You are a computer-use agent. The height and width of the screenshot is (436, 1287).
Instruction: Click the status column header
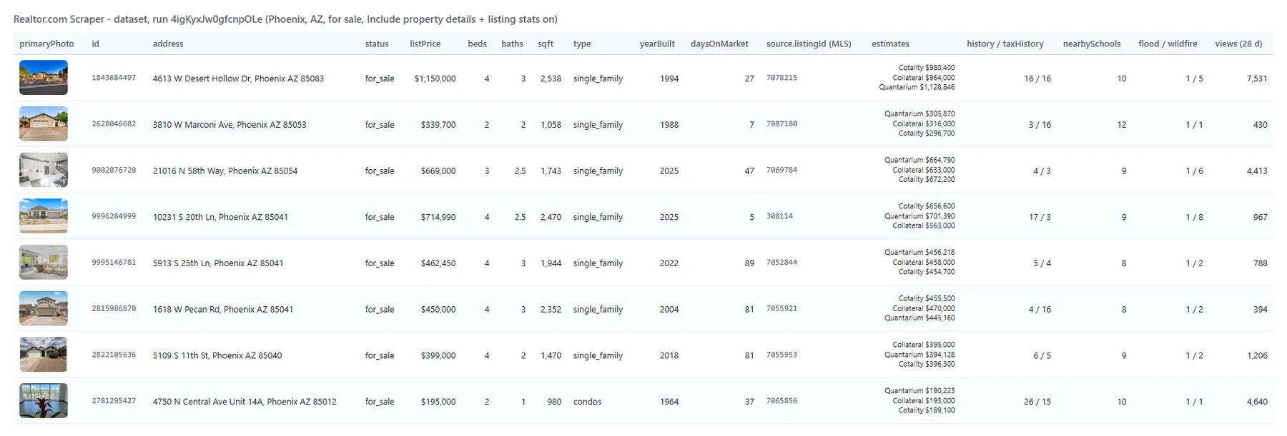pyautogui.click(x=377, y=44)
